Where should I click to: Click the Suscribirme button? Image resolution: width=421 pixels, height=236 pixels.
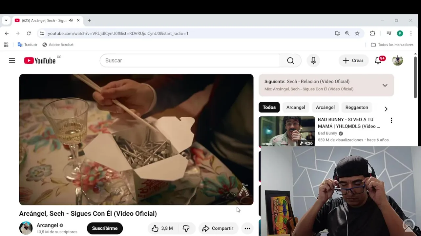[105, 228]
